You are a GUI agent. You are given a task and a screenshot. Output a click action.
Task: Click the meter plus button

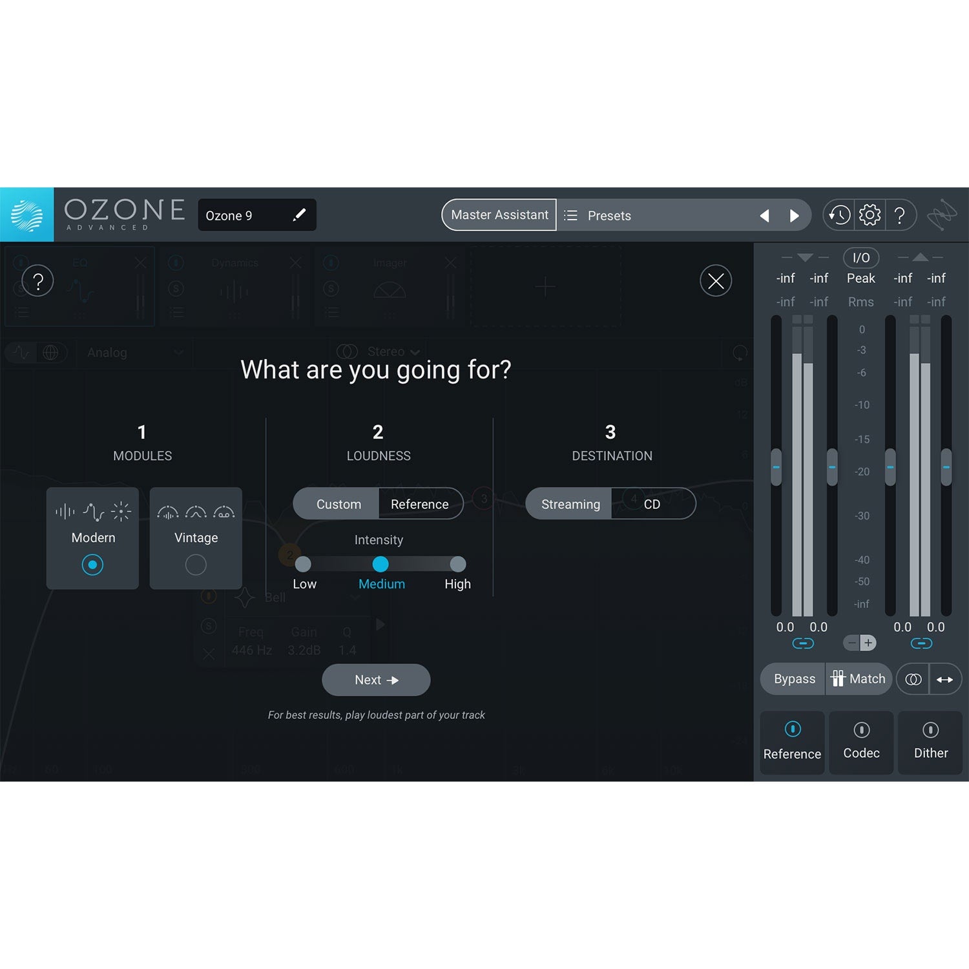pos(868,643)
